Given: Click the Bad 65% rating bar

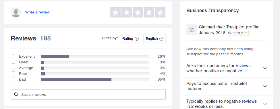Looking at the screenshot, I should 95,79.
